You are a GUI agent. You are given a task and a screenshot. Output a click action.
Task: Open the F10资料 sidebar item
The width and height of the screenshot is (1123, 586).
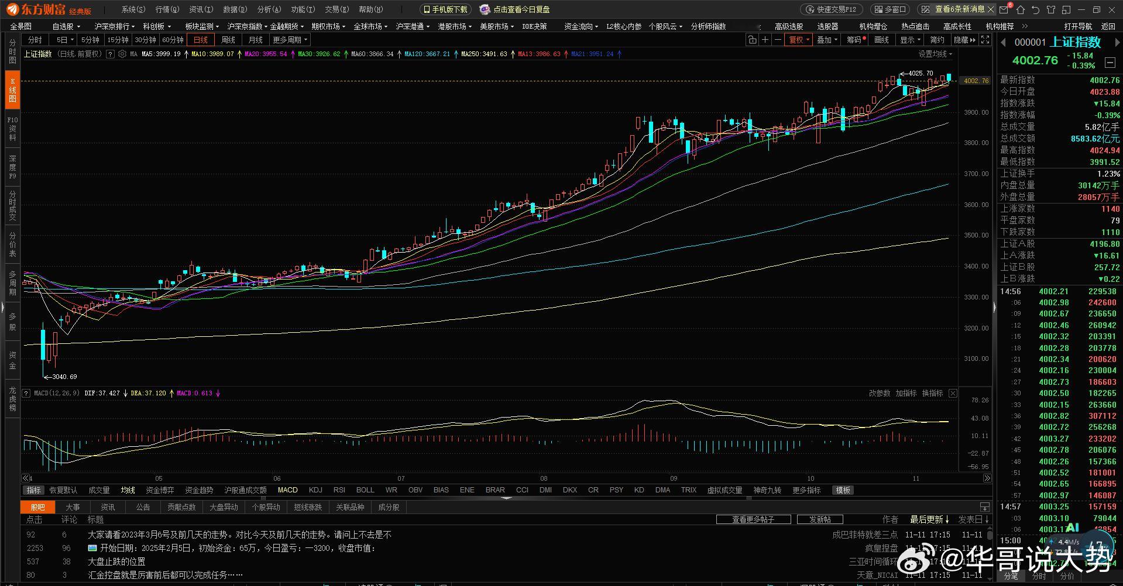(x=12, y=129)
